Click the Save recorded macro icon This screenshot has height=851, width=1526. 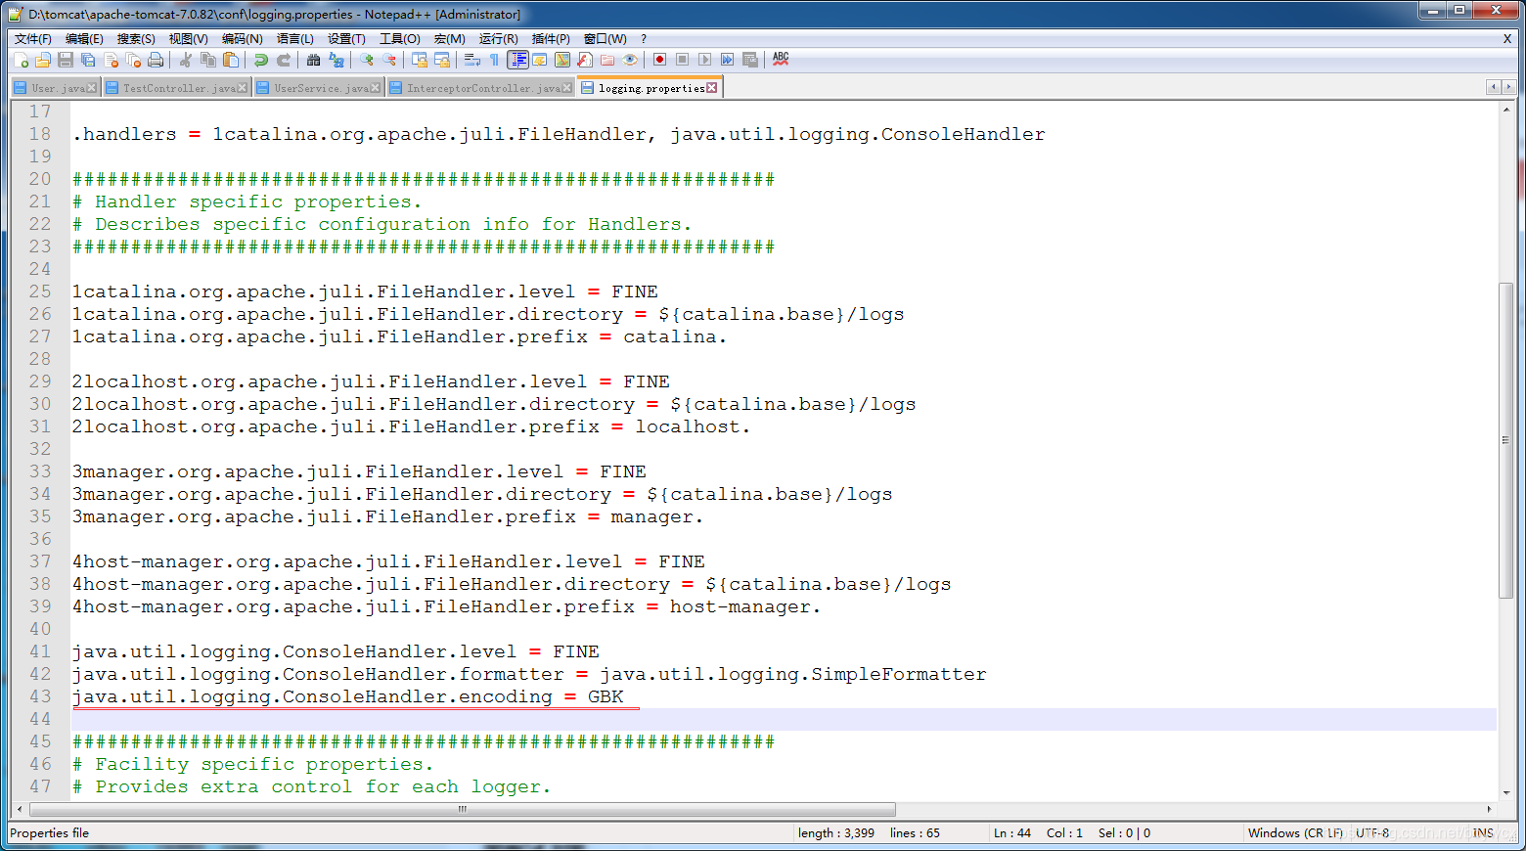point(750,60)
